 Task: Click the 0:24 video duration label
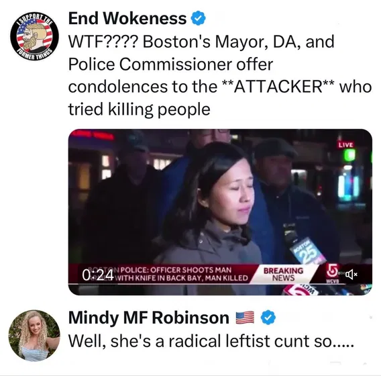(x=98, y=275)
